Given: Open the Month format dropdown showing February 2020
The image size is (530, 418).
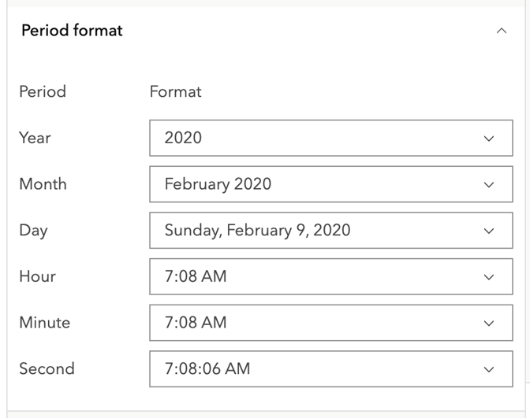Looking at the screenshot, I should (330, 184).
